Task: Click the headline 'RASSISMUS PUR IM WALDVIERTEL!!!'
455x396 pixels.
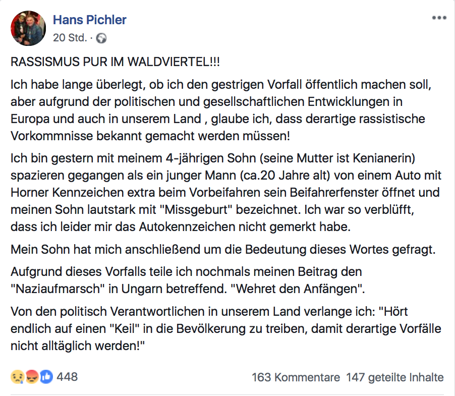Action: click(x=115, y=62)
